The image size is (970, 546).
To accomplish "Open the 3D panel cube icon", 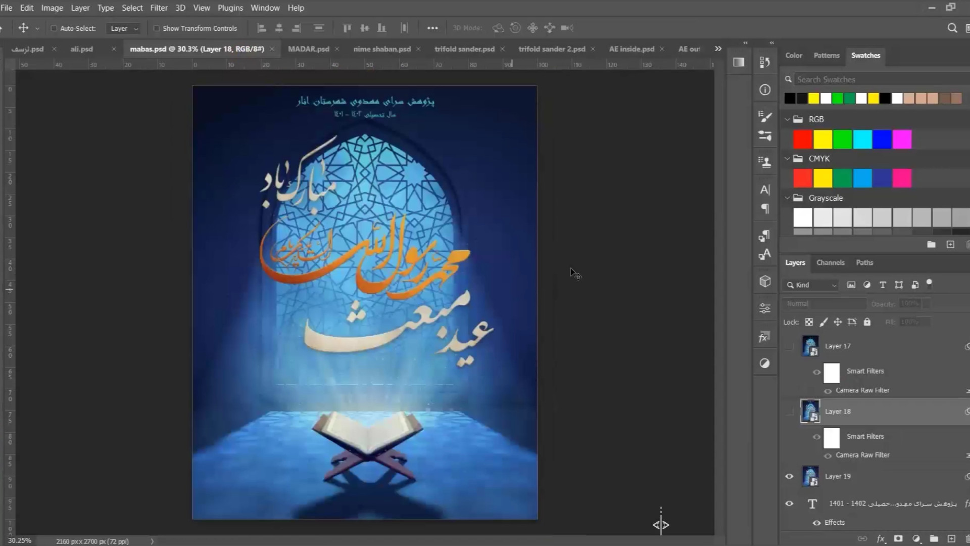I will (x=765, y=281).
